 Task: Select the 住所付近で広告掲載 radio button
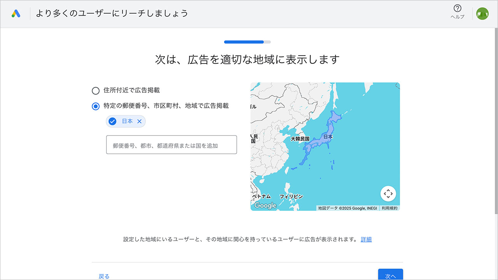coord(96,91)
